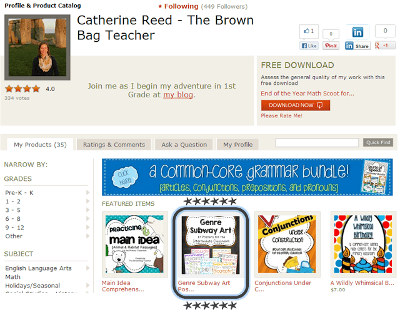Expand English Language Arts subject arrow
The height and width of the screenshot is (320, 400).
pos(87,268)
